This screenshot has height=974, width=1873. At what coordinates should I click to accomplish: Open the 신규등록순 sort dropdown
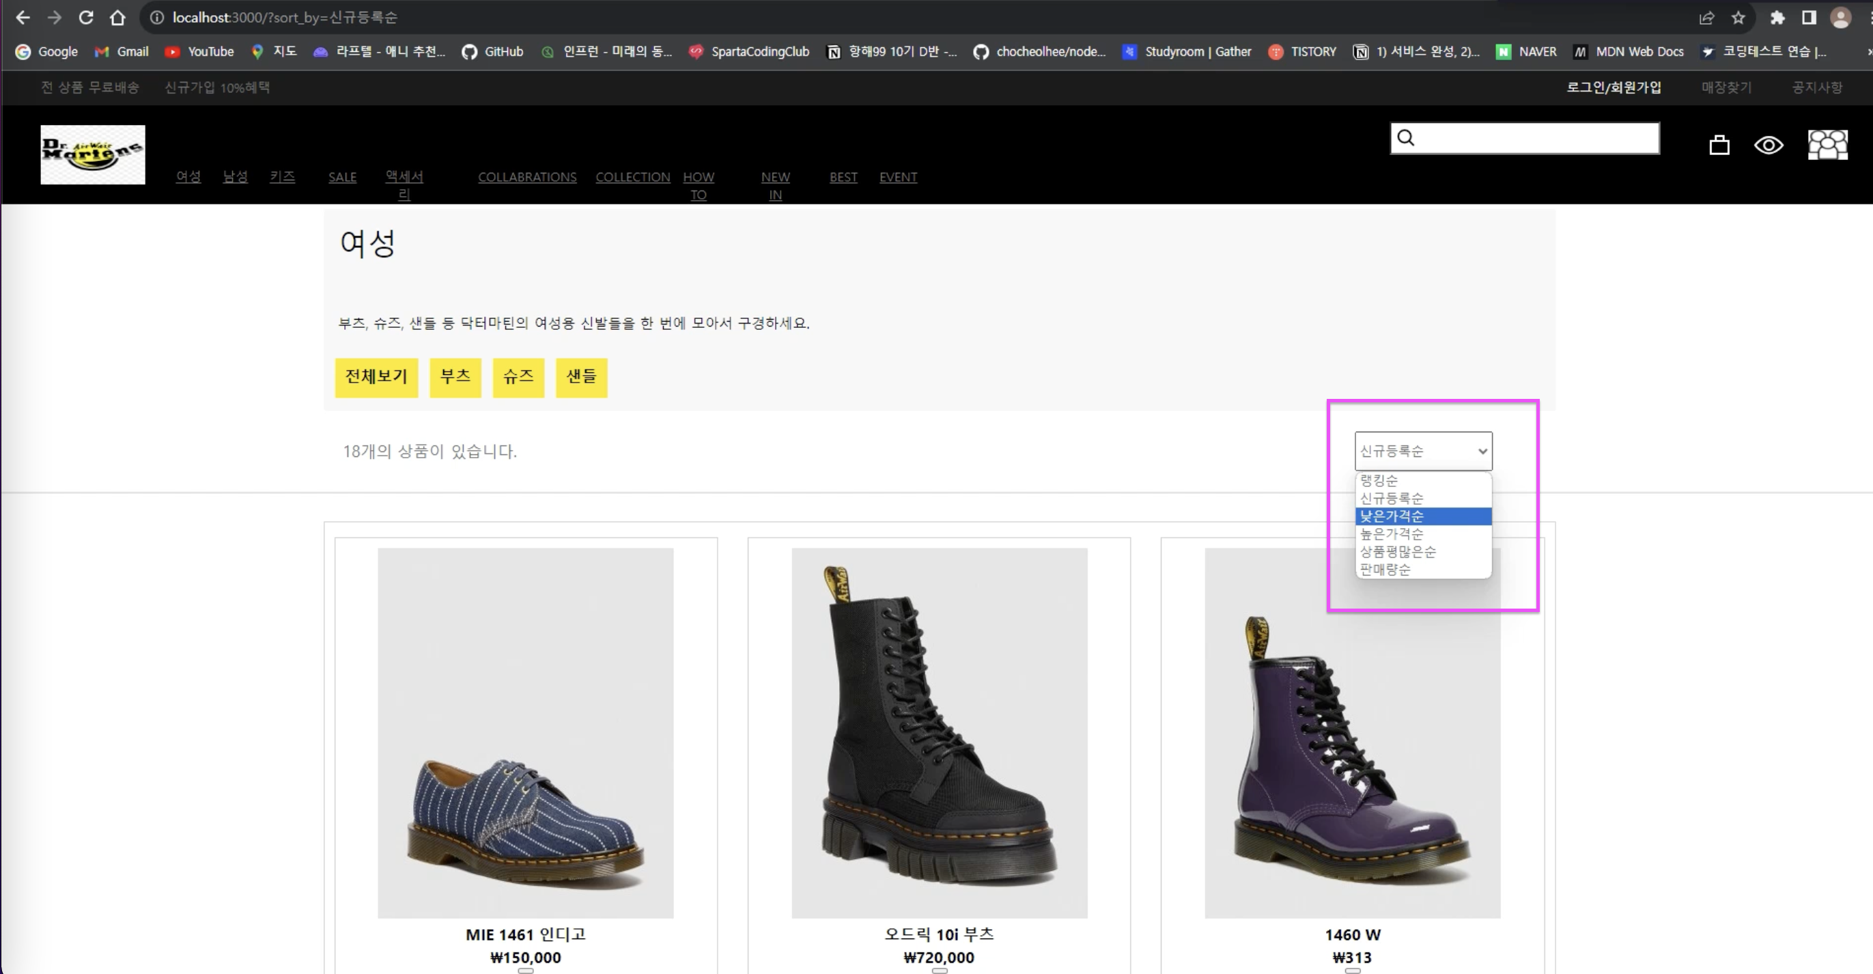pos(1423,451)
